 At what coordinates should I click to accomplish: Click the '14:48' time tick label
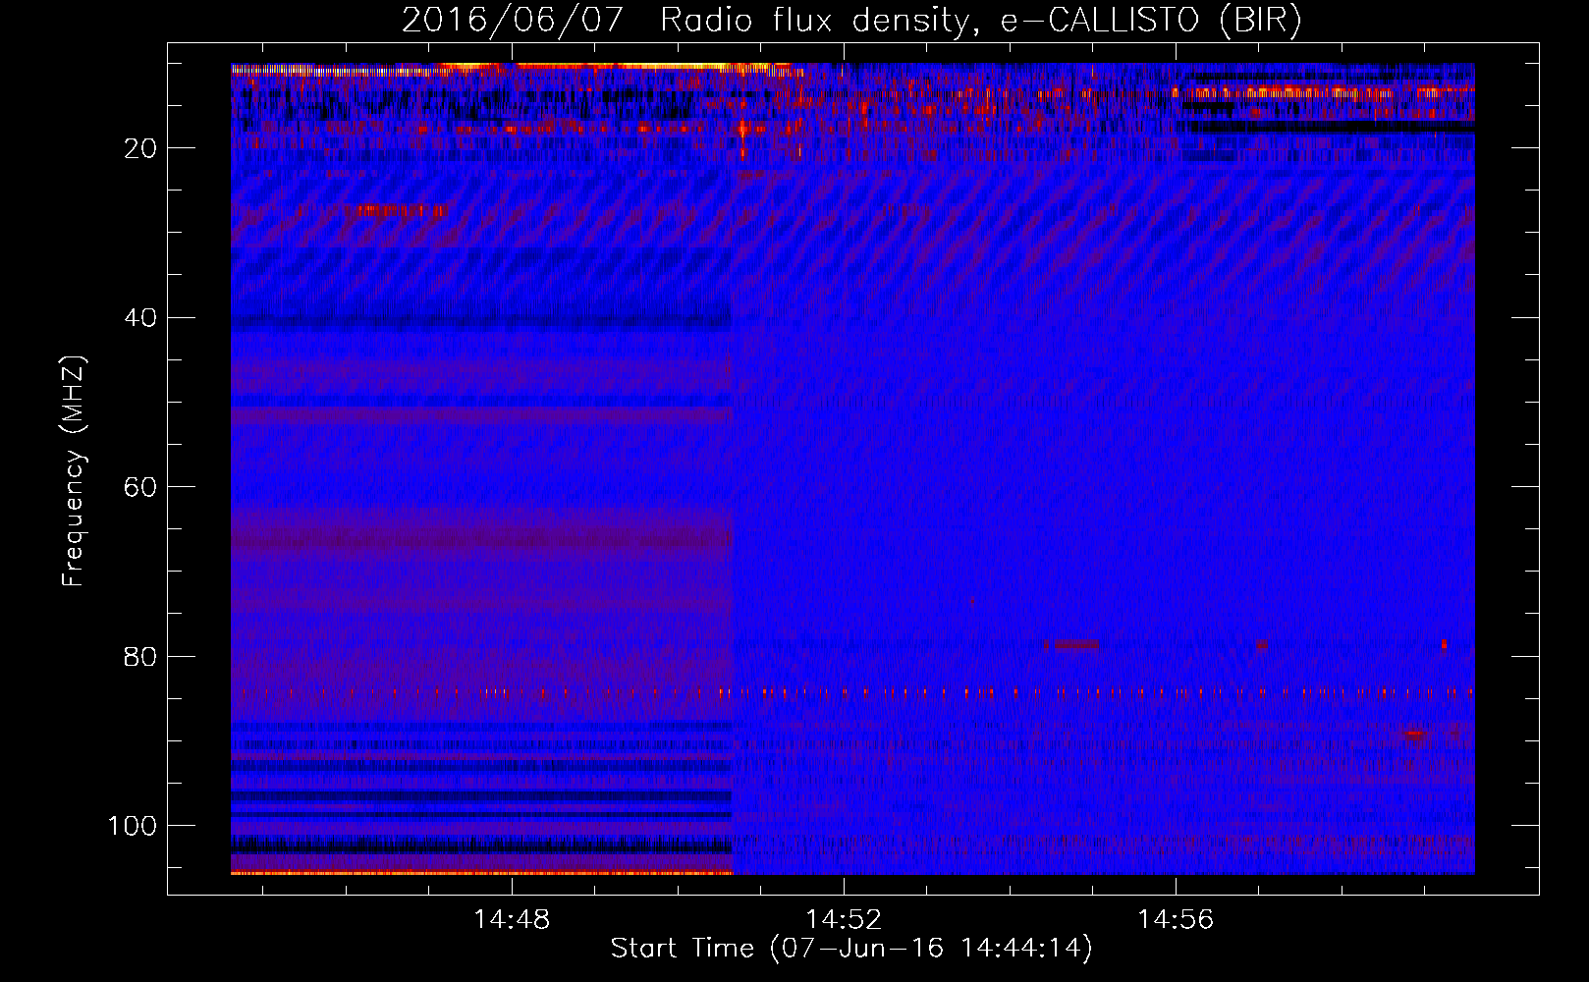[x=512, y=920]
